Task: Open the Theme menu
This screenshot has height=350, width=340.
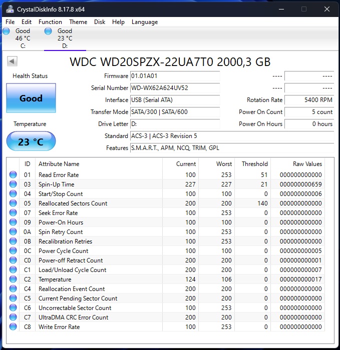Action: coord(78,22)
